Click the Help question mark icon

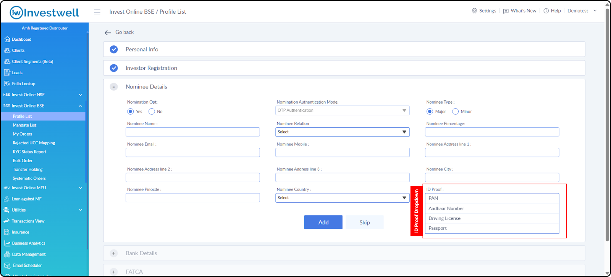click(546, 11)
